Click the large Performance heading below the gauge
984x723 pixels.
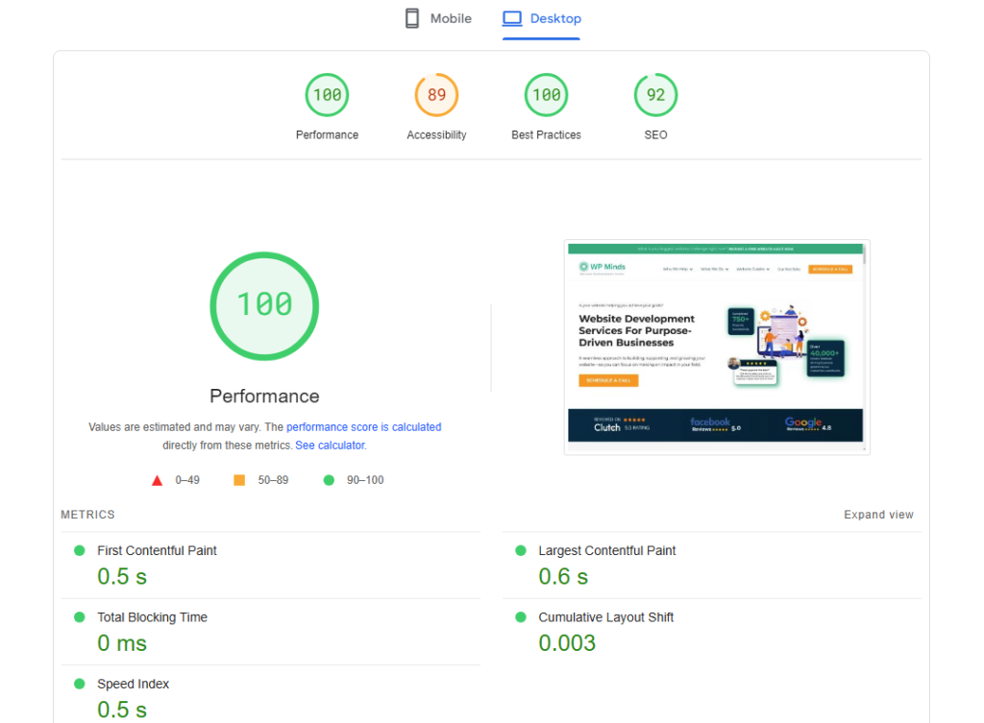(x=264, y=397)
